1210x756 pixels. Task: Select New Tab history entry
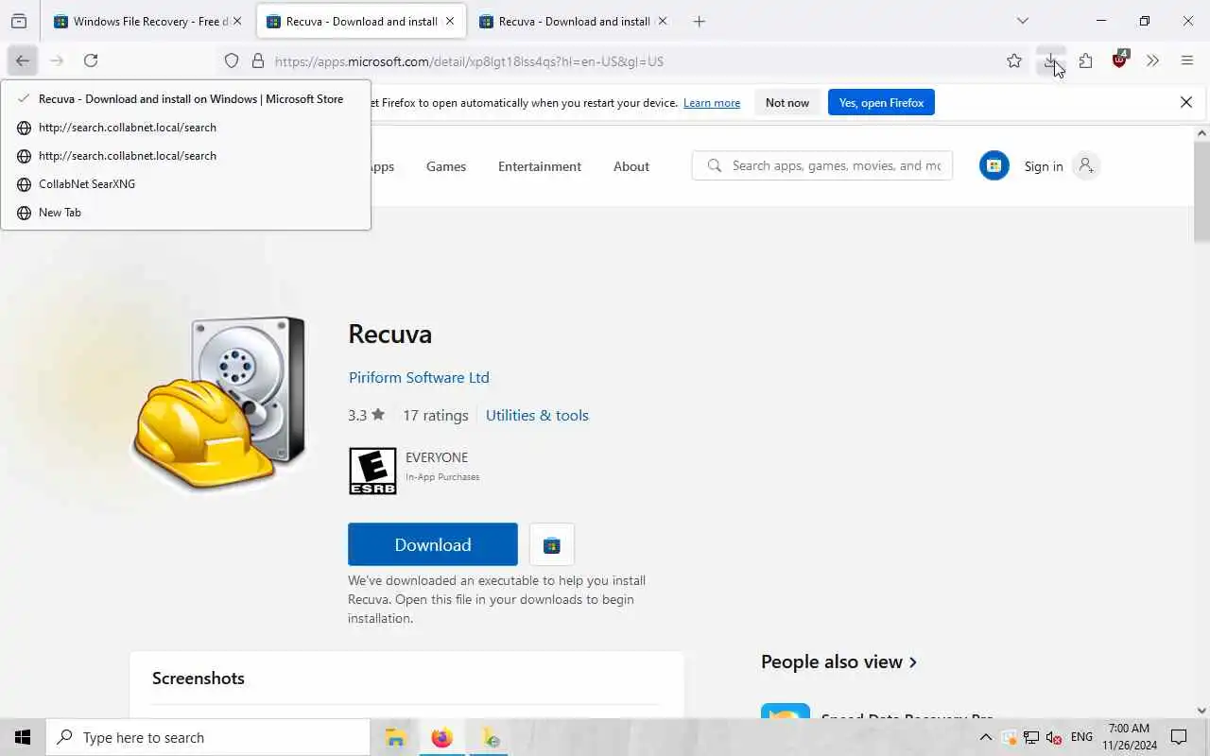point(185,212)
